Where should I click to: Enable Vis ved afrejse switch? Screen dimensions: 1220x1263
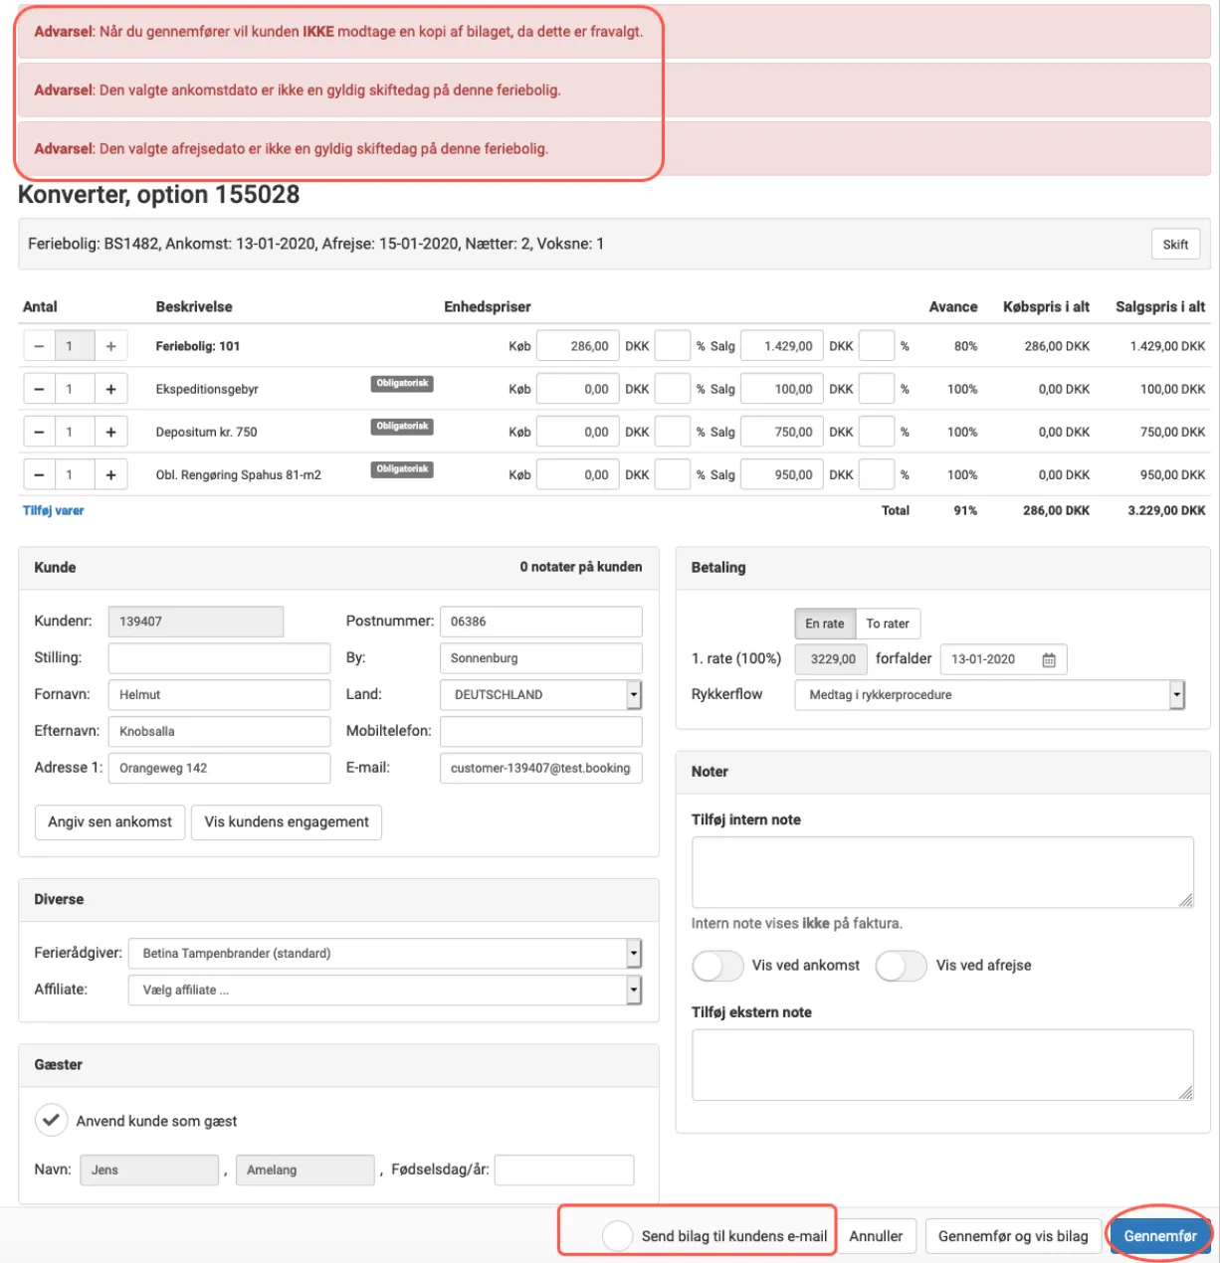902,966
